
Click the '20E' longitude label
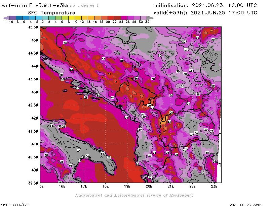point(149,186)
